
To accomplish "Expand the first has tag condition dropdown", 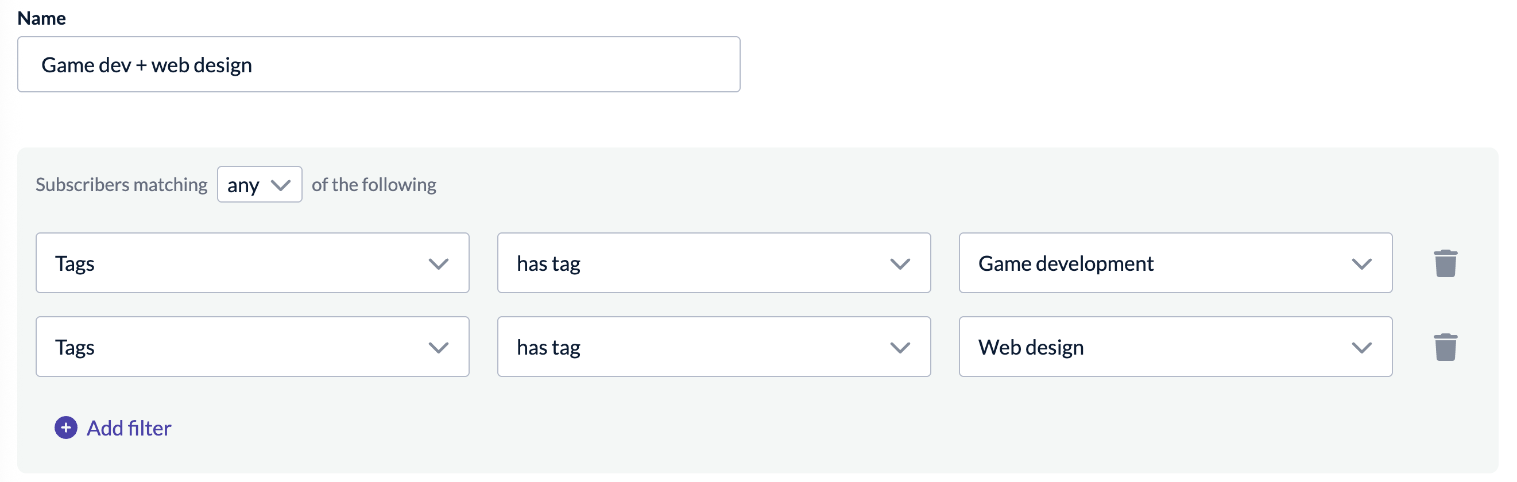I will click(714, 263).
